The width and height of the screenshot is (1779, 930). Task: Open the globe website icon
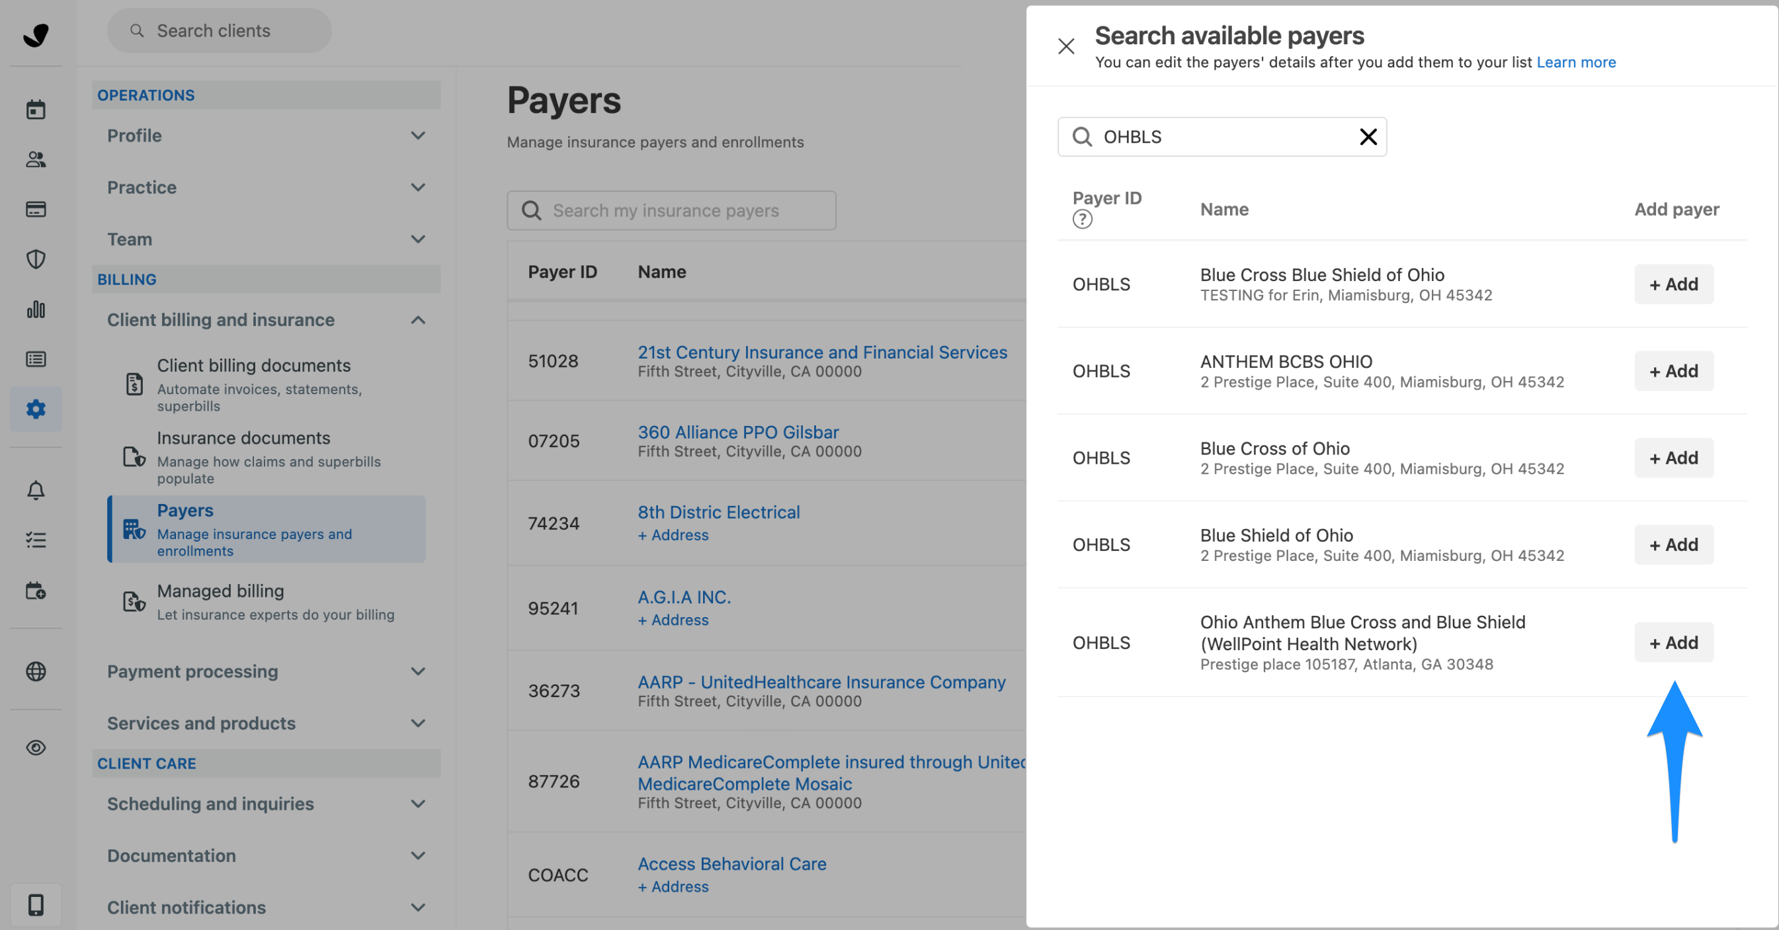(x=36, y=671)
